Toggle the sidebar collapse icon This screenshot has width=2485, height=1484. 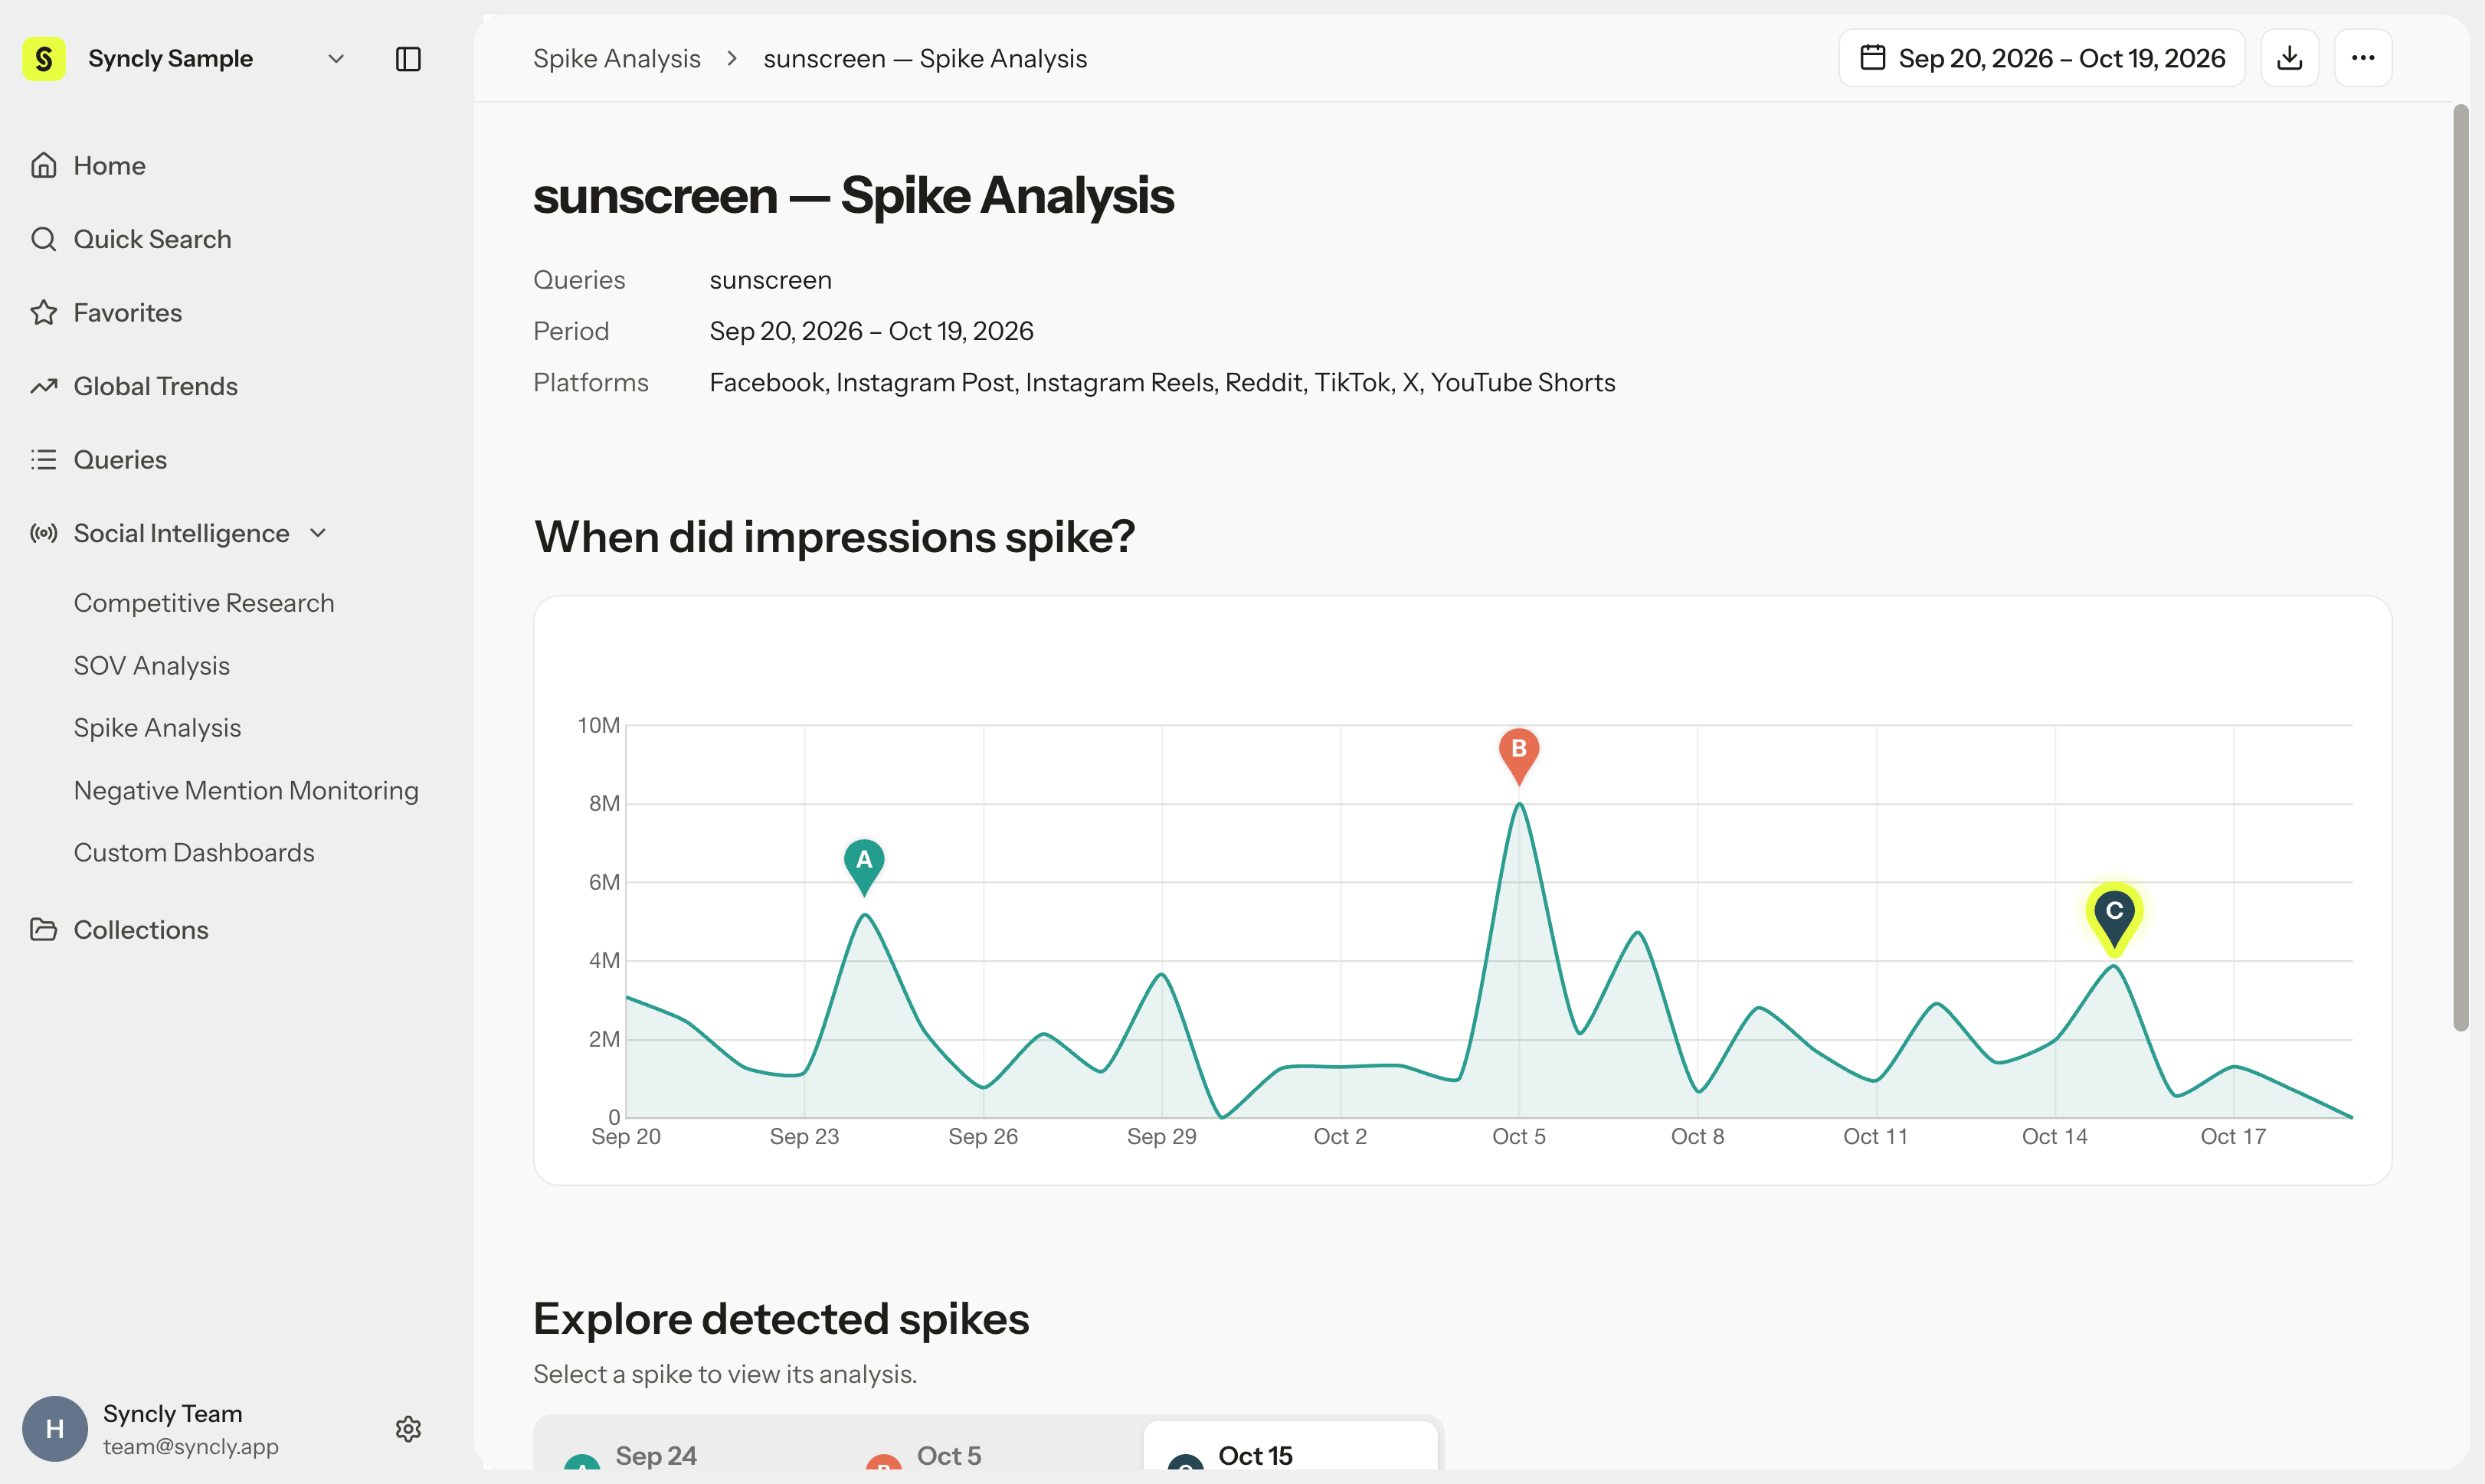coord(408,59)
